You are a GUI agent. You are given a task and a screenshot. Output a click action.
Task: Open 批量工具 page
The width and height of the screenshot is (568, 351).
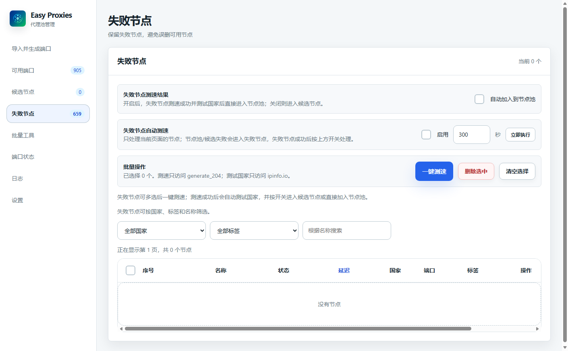pyautogui.click(x=48, y=135)
